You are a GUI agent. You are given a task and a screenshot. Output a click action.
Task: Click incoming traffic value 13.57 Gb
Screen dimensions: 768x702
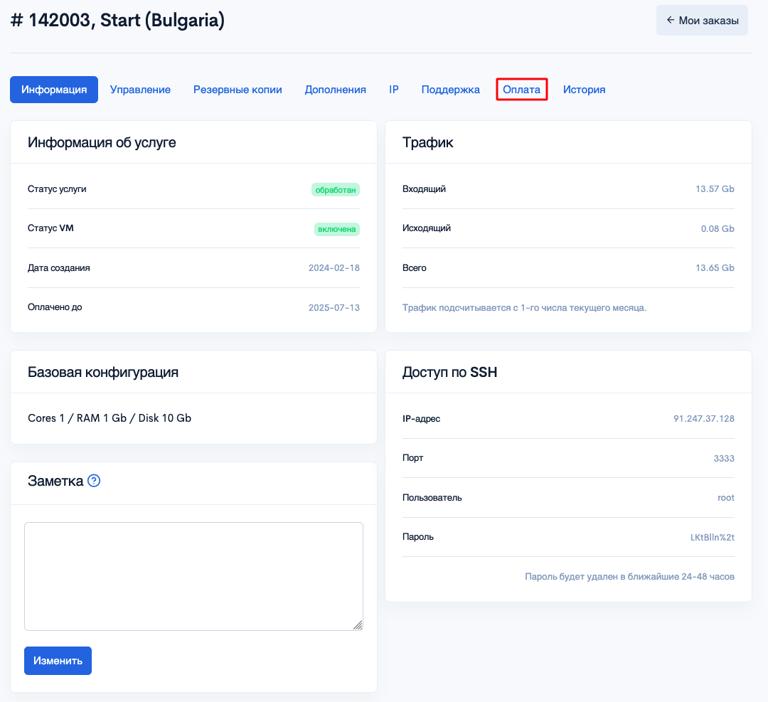(715, 188)
